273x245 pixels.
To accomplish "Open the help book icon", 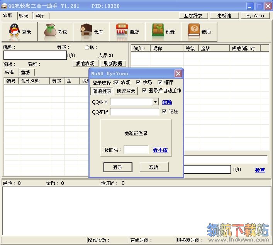I will pyautogui.click(x=194, y=30).
